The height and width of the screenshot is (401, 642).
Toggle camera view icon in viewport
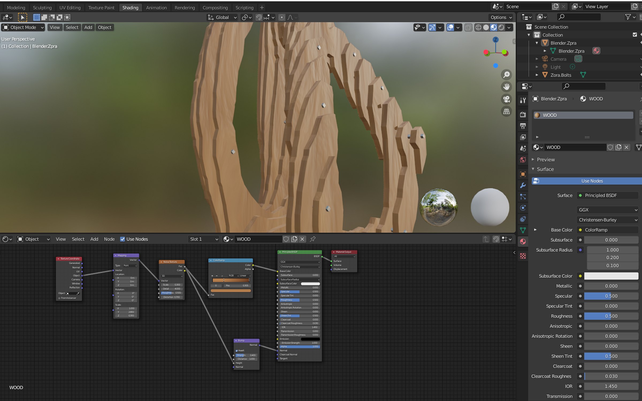pos(506,99)
